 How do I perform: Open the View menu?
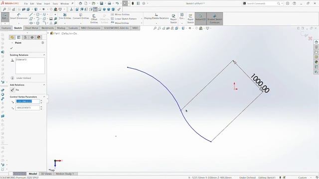[39, 3]
